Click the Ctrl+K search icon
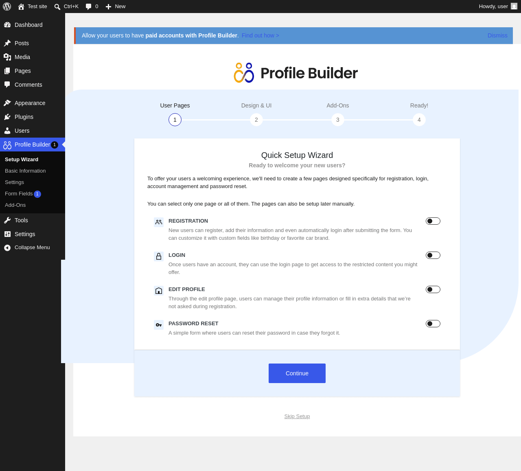This screenshot has height=471, width=521. pos(57,7)
